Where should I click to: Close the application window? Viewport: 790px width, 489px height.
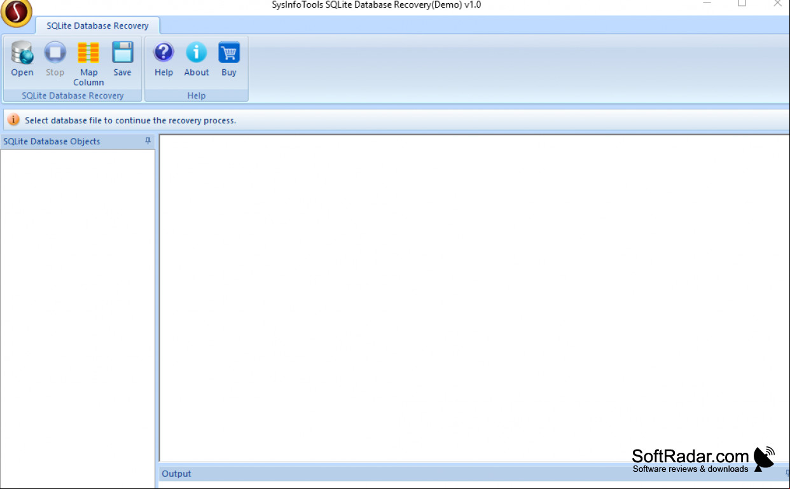click(777, 4)
